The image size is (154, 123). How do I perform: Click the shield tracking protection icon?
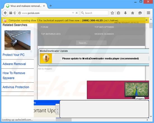pyautogui.click(x=15, y=13)
